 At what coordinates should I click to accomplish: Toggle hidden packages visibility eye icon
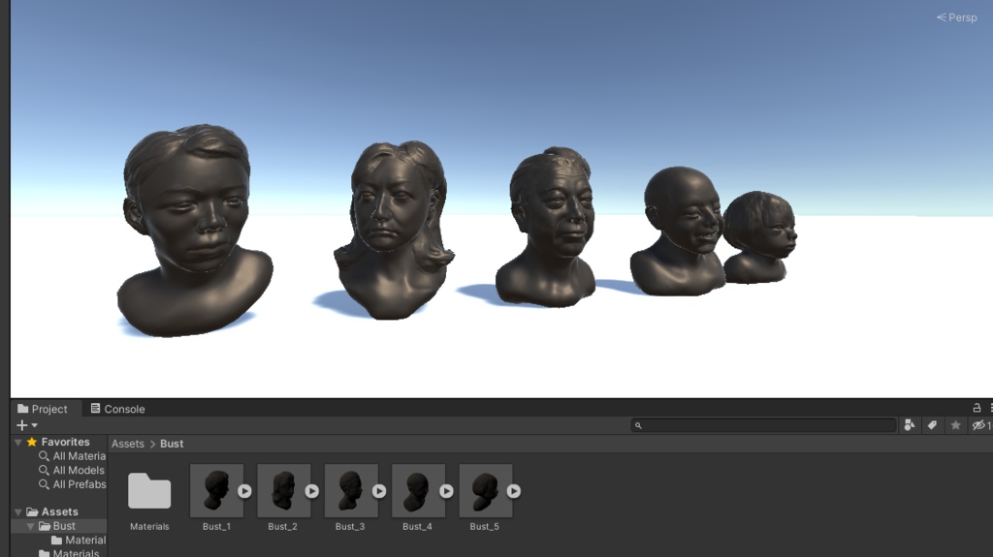click(x=981, y=425)
